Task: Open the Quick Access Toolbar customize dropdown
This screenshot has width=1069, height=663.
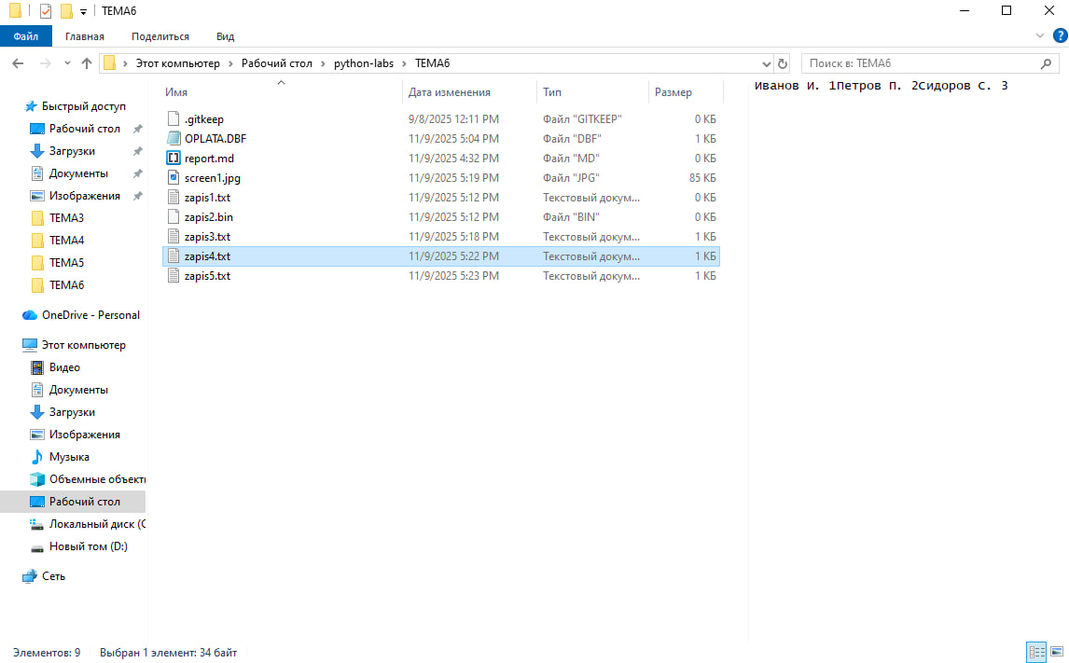Action: [83, 11]
